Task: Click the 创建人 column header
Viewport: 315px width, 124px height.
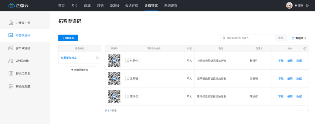Action: point(259,49)
